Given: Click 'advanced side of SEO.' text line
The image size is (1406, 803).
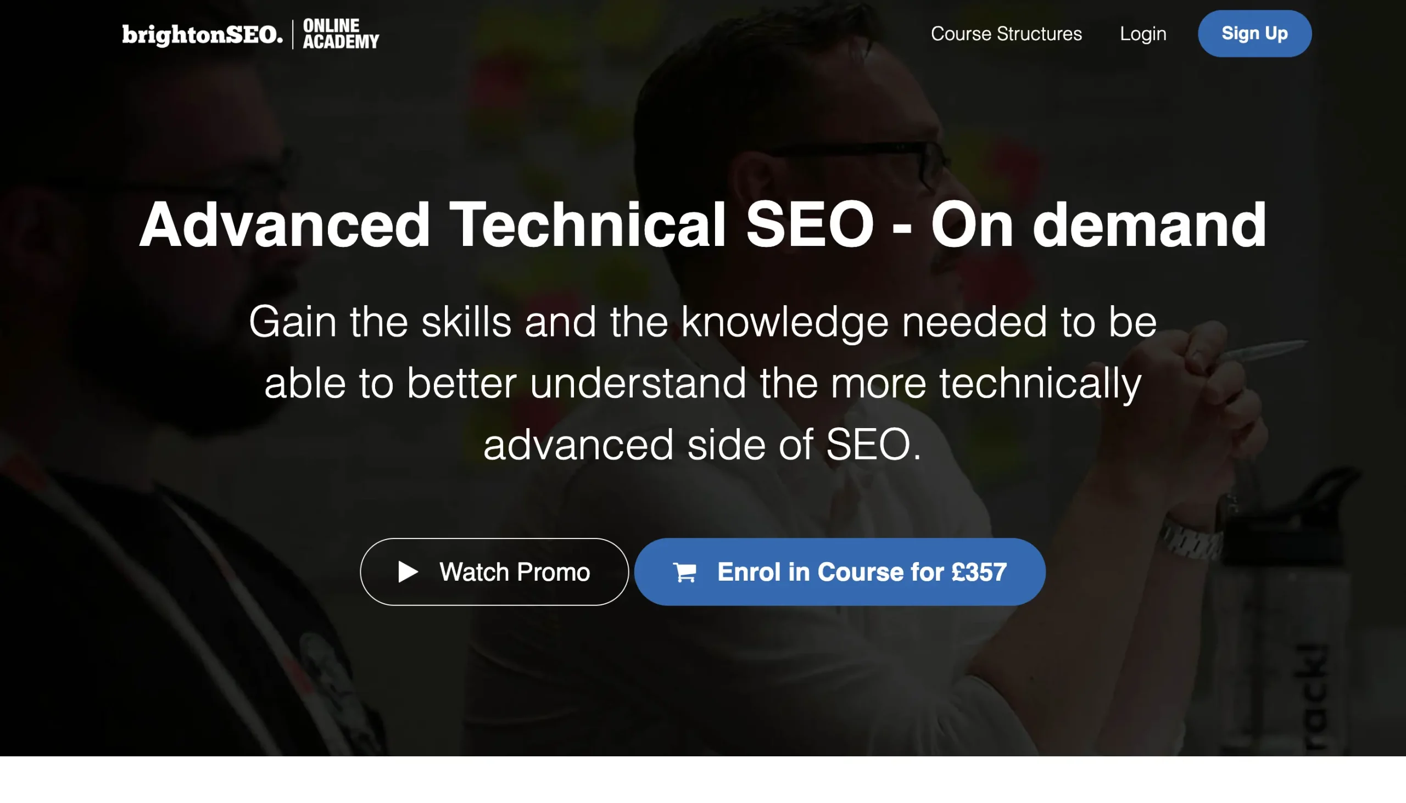Looking at the screenshot, I should [x=702, y=445].
